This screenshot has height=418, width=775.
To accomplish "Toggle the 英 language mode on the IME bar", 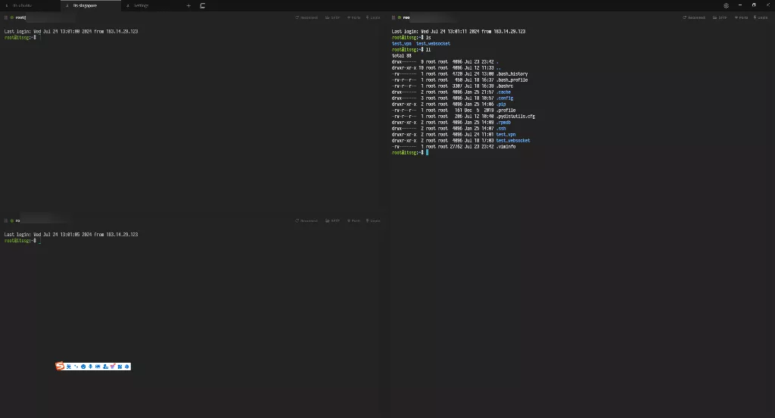I will tap(69, 367).
